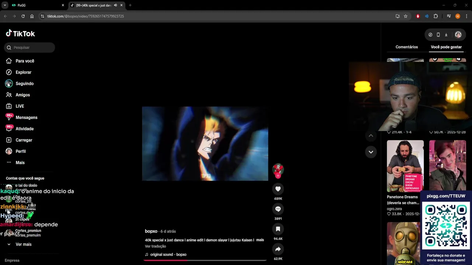Open a new browser tab
Screen dimensions: 472x265
pos(130,5)
